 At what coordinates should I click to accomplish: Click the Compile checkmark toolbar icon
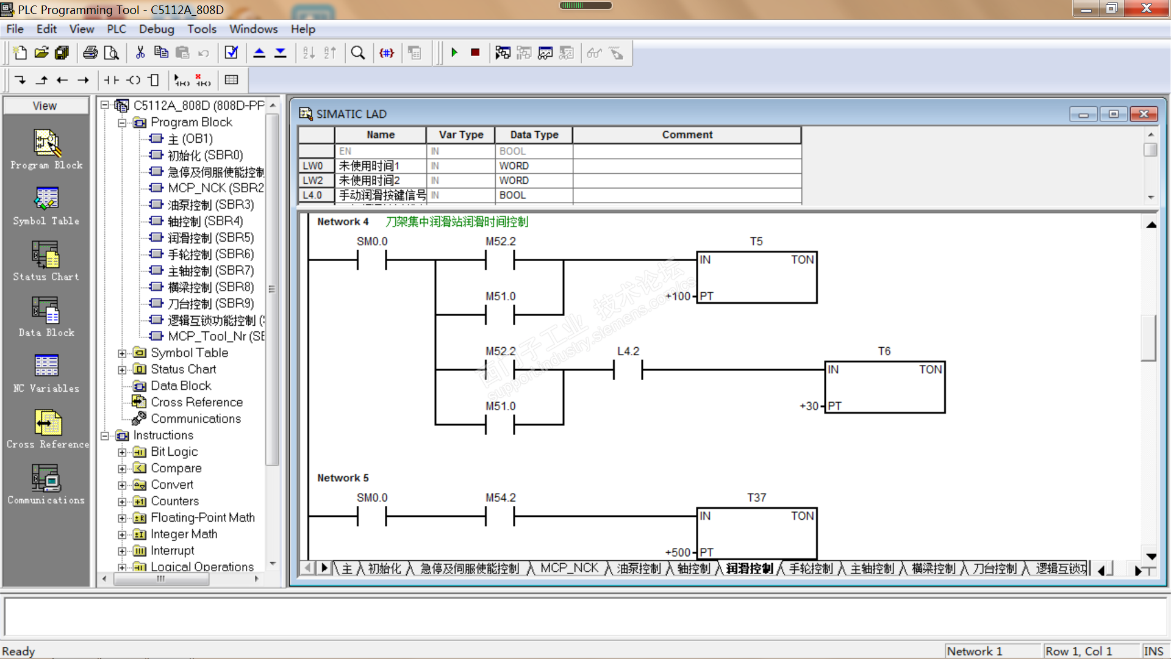click(231, 53)
